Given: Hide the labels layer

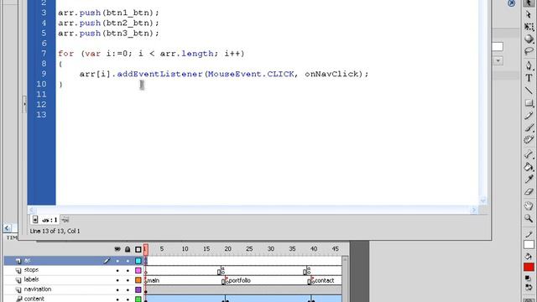Looking at the screenshot, I should pyautogui.click(x=117, y=280).
